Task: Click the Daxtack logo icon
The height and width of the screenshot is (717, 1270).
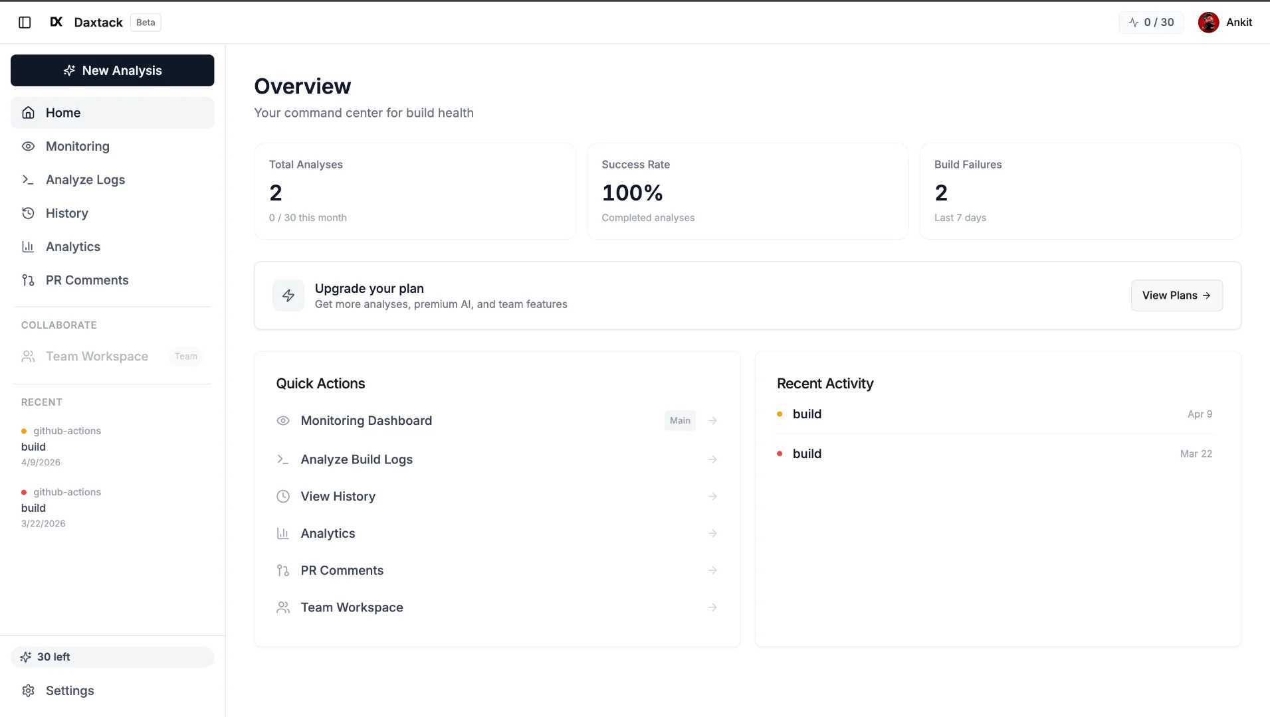Action: point(56,22)
